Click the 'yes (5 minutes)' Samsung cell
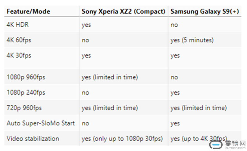Screen dimensions: 247x151 192,40
